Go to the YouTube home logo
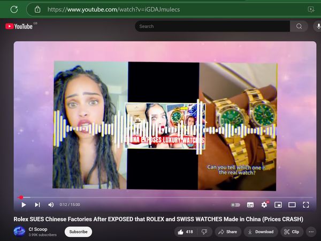The image size is (321, 241). 19,26
